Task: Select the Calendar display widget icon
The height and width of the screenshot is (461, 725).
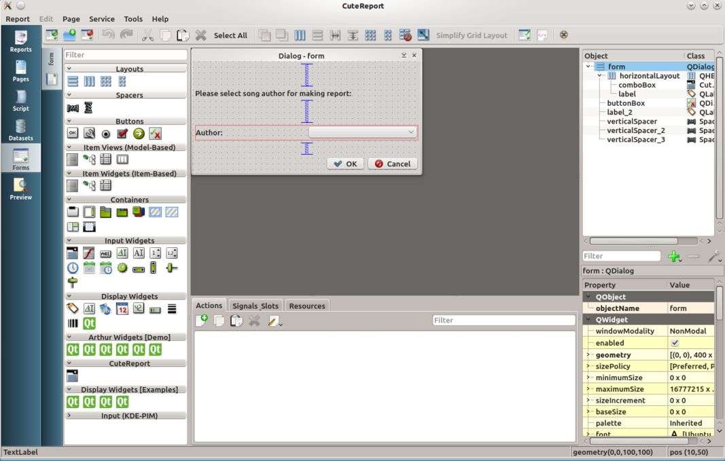Action: 122,309
